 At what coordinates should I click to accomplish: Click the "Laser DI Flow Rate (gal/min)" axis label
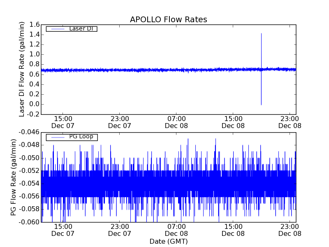22,69
